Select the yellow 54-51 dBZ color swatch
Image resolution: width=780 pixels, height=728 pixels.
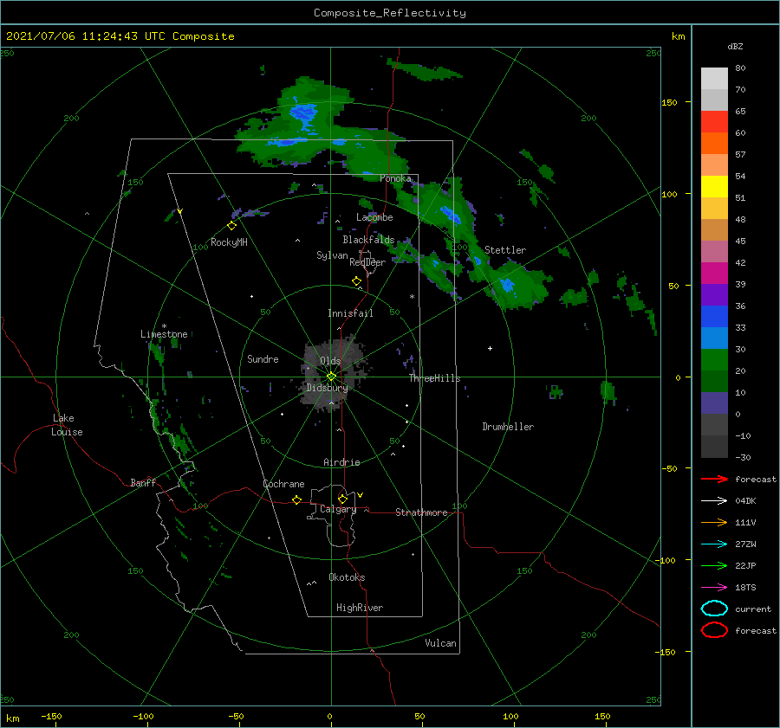714,187
